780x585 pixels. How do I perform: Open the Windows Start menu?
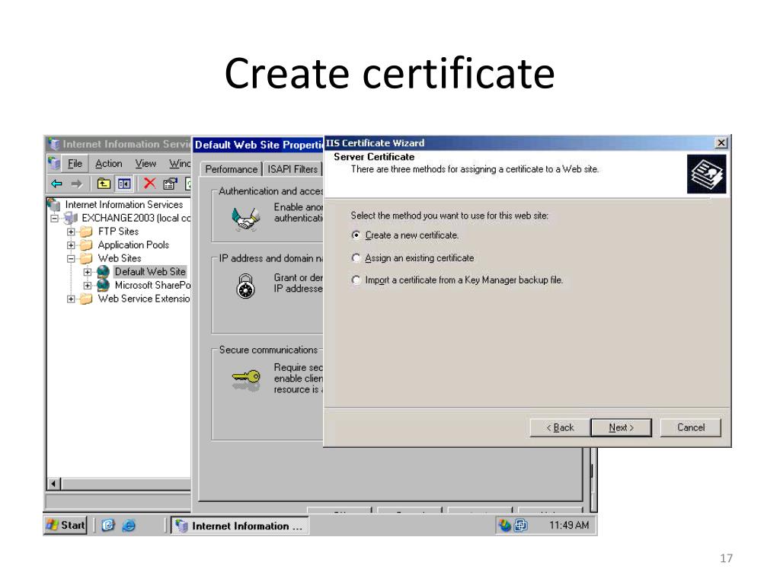point(66,526)
